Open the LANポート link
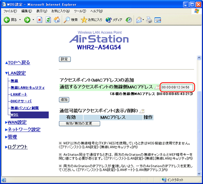This screenshot has height=184, width=203. (x=19, y=94)
